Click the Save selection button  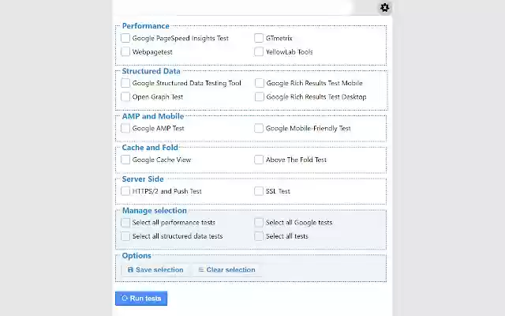(x=155, y=270)
